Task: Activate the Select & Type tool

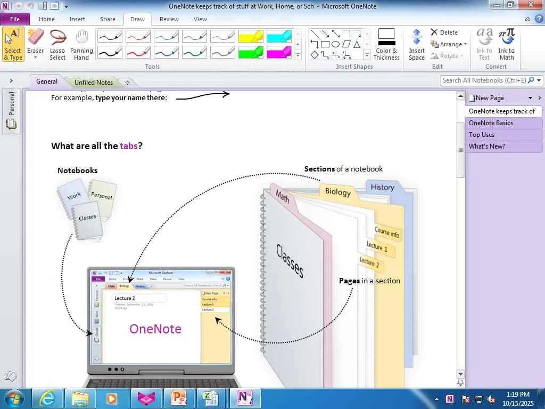Action: 13,45
